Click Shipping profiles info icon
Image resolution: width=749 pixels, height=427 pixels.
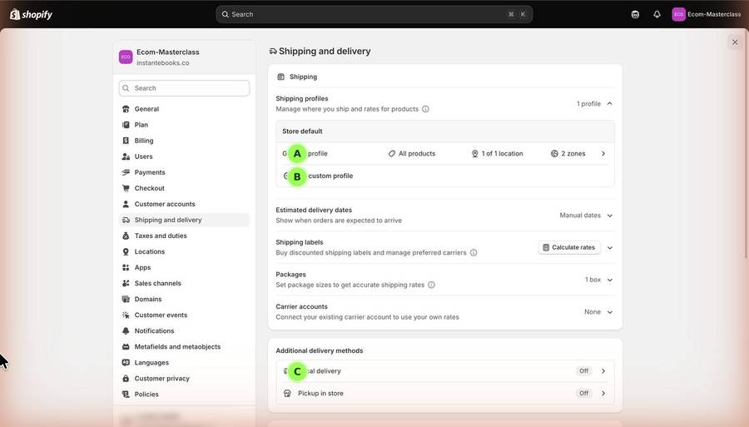point(425,109)
